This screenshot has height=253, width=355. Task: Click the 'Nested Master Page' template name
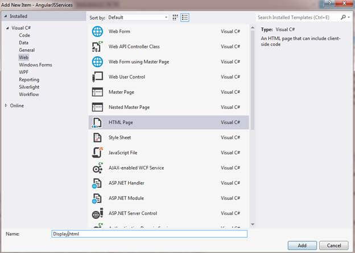[x=129, y=107]
